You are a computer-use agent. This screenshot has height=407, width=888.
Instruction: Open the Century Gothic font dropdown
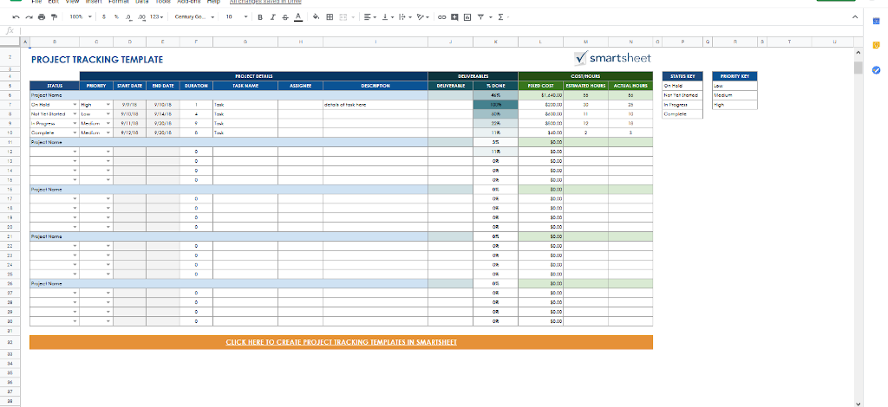(x=194, y=17)
